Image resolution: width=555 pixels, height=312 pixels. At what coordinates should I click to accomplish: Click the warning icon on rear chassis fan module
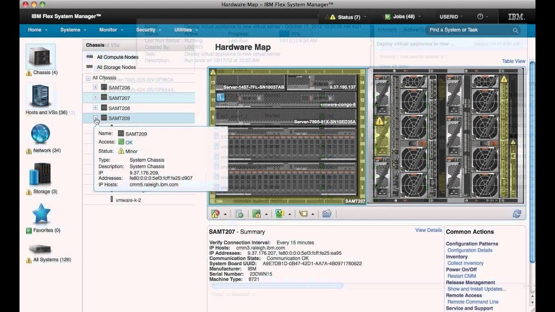pyautogui.click(x=379, y=122)
